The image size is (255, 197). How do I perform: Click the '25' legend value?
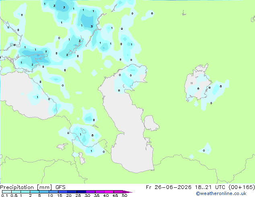pyautogui.click(x=78, y=195)
